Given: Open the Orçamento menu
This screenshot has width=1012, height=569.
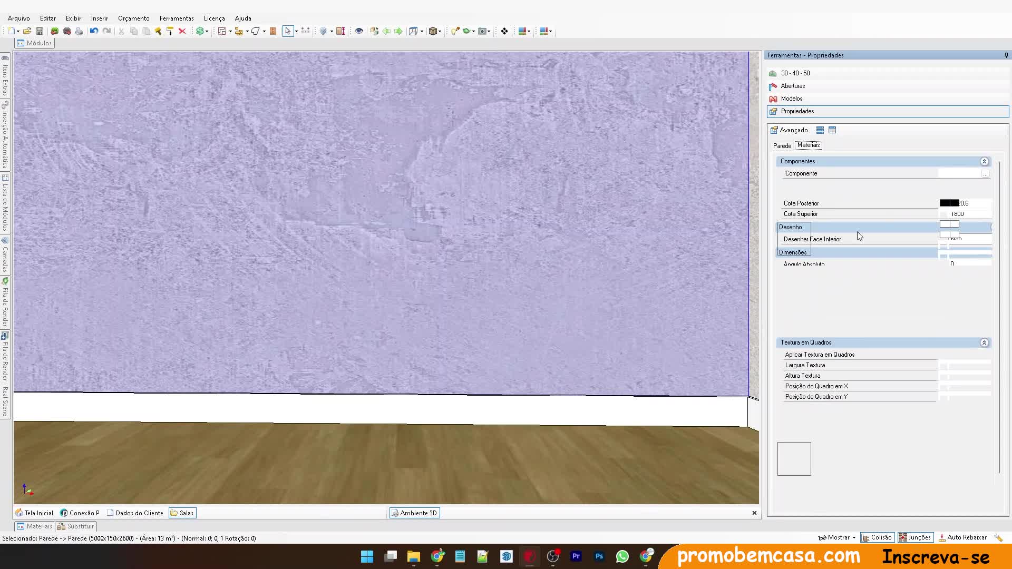Looking at the screenshot, I should click(x=134, y=18).
